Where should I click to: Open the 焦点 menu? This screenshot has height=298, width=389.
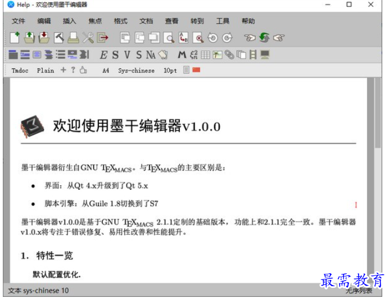[95, 21]
